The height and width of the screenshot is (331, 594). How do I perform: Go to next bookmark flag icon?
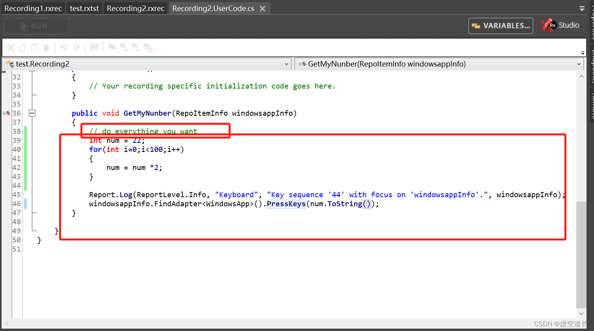click(x=136, y=48)
